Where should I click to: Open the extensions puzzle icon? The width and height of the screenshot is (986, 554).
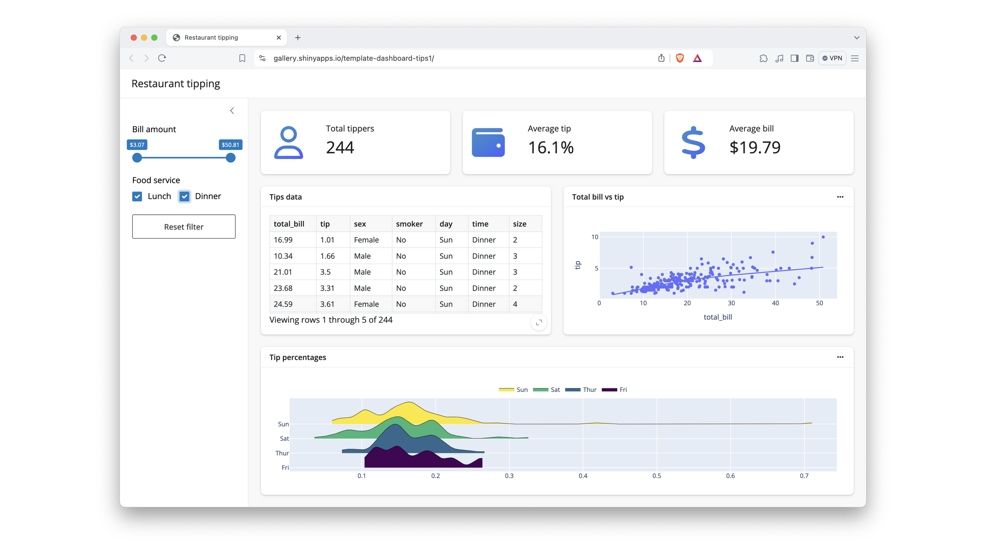[763, 58]
